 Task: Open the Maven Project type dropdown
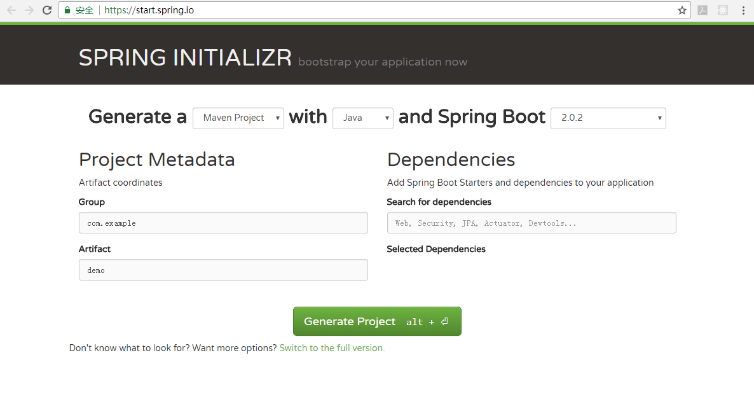tap(238, 118)
